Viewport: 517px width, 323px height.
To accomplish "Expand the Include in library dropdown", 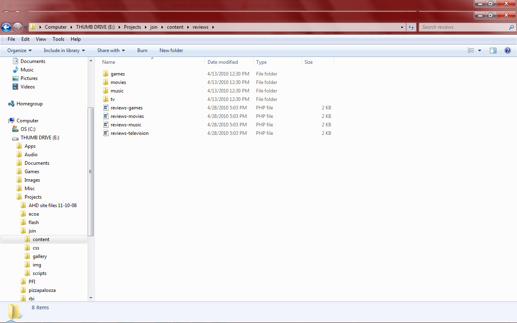I will [64, 50].
